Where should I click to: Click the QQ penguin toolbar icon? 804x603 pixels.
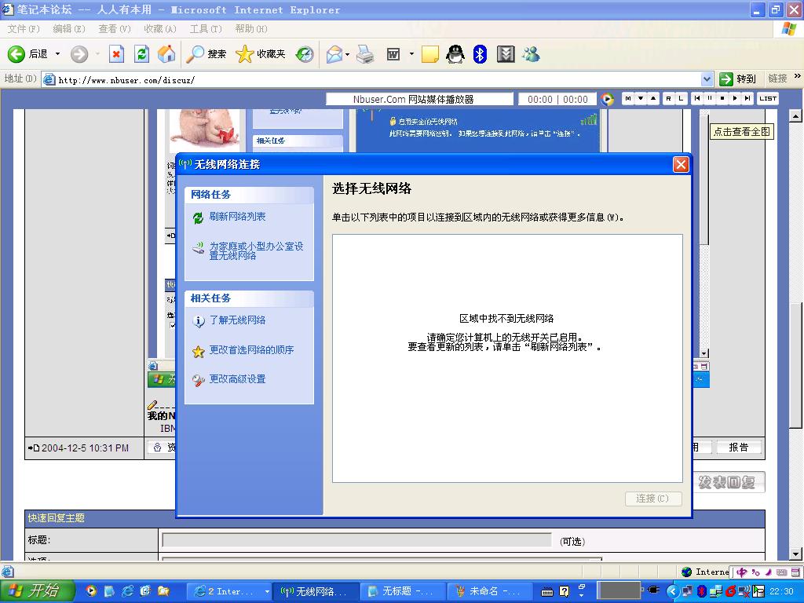(455, 54)
